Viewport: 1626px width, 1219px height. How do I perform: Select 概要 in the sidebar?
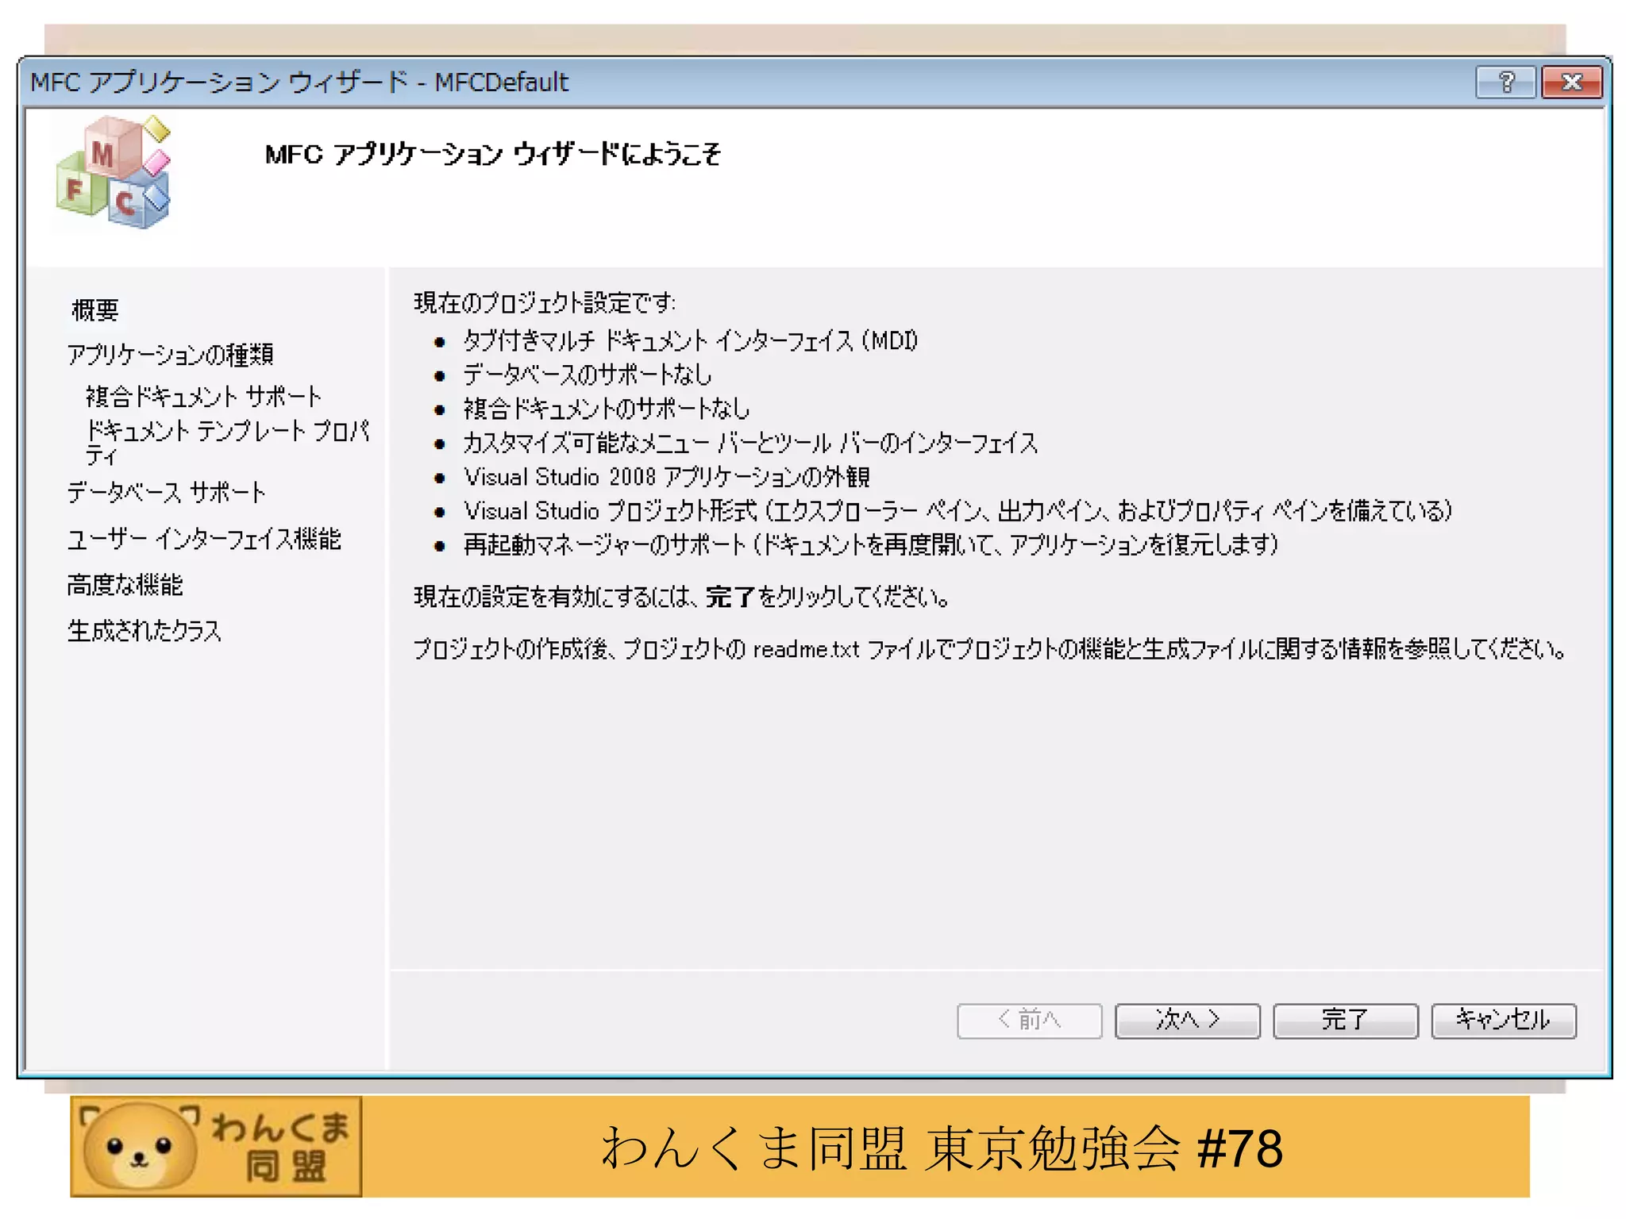[95, 310]
